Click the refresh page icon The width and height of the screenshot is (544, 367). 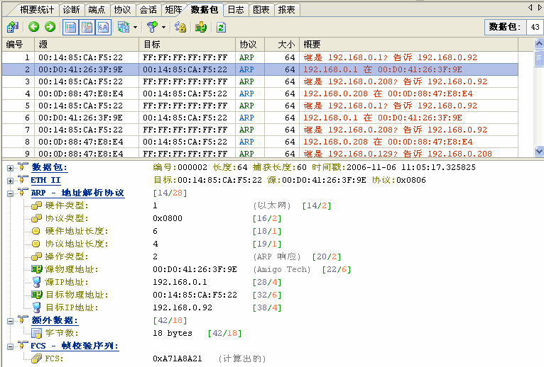coord(221,27)
